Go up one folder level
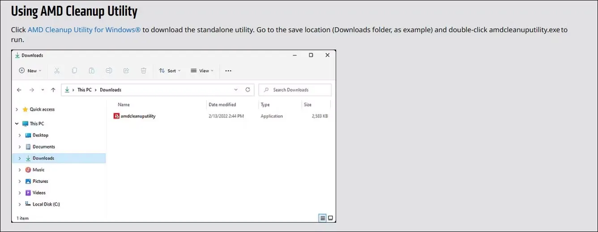This screenshot has width=598, height=232. [x=53, y=90]
